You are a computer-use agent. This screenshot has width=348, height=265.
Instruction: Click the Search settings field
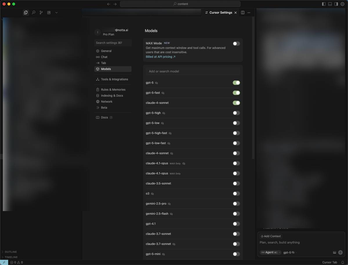click(113, 43)
